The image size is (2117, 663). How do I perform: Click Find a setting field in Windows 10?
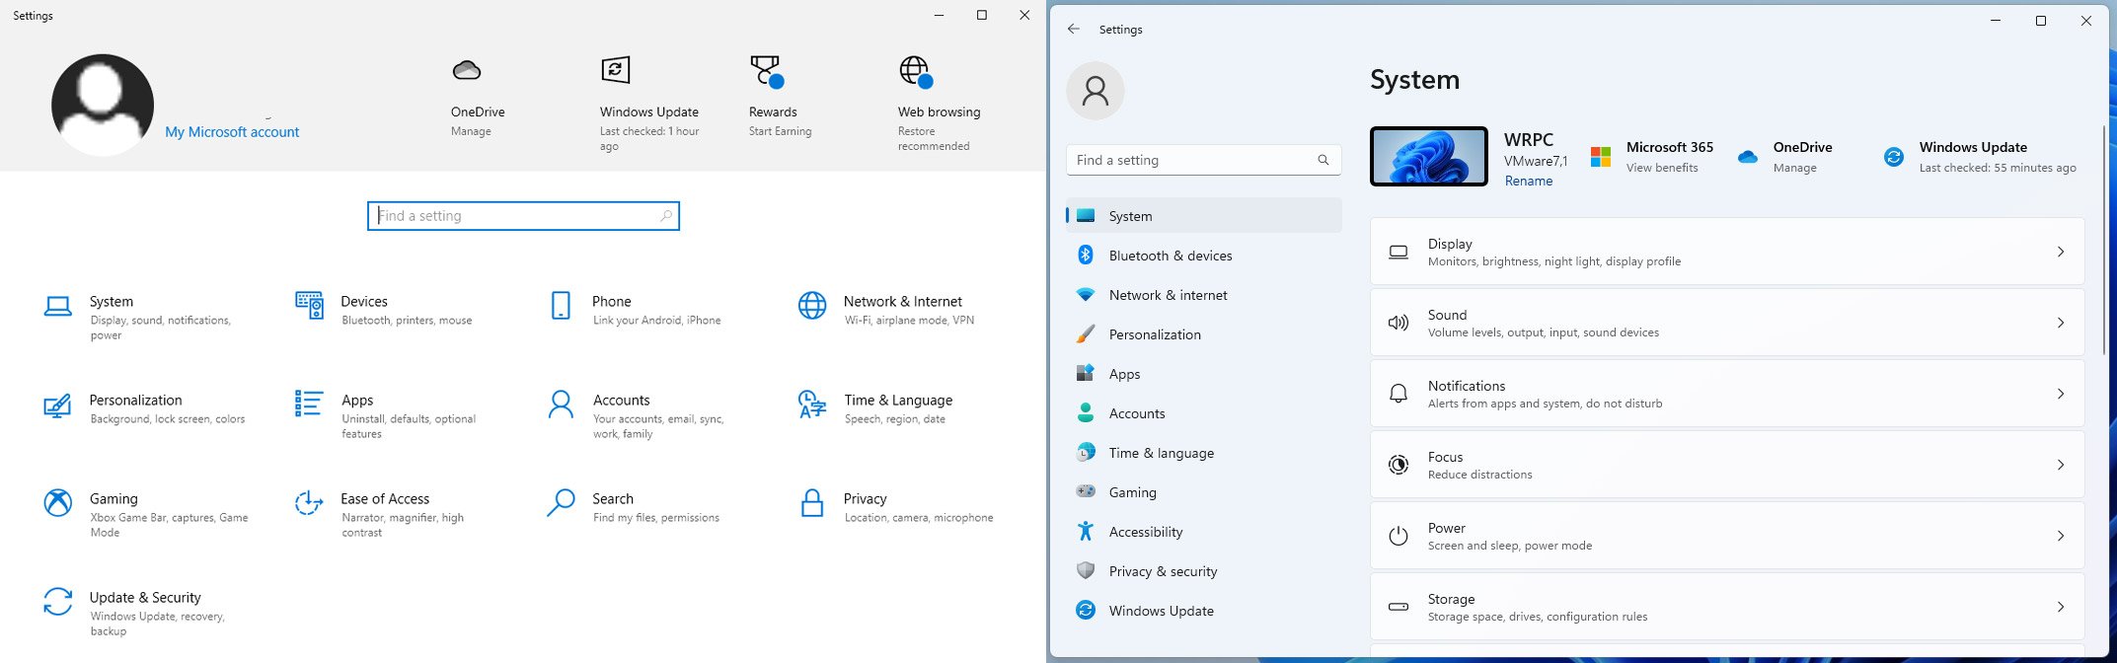523,216
